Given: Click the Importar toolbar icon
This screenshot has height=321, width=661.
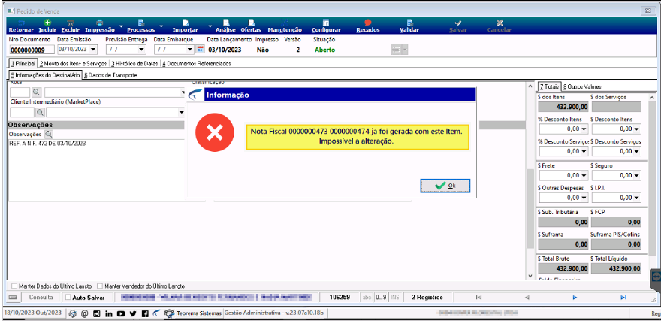Looking at the screenshot, I should tap(185, 23).
